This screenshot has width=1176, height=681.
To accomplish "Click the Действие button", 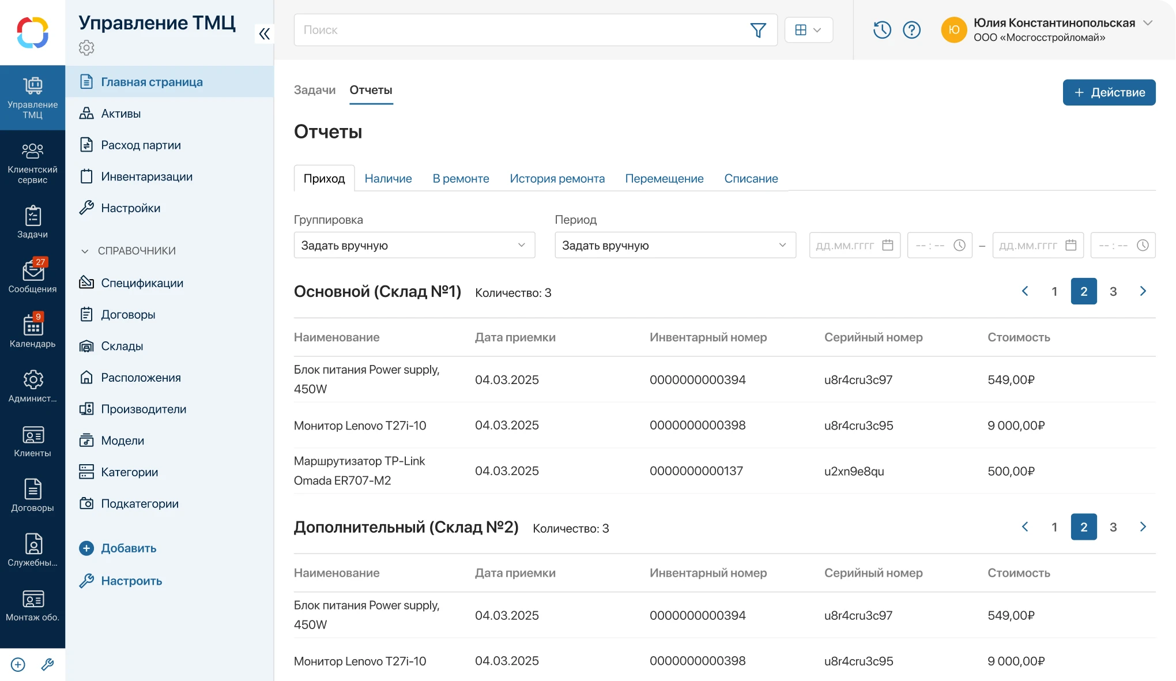I will click(x=1108, y=92).
